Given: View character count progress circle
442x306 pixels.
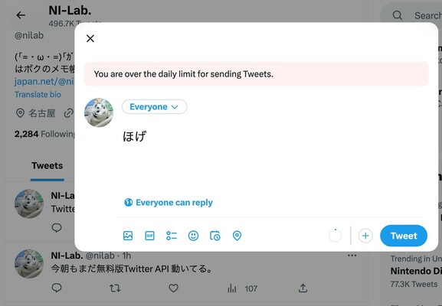Looking at the screenshot, I should [336, 236].
